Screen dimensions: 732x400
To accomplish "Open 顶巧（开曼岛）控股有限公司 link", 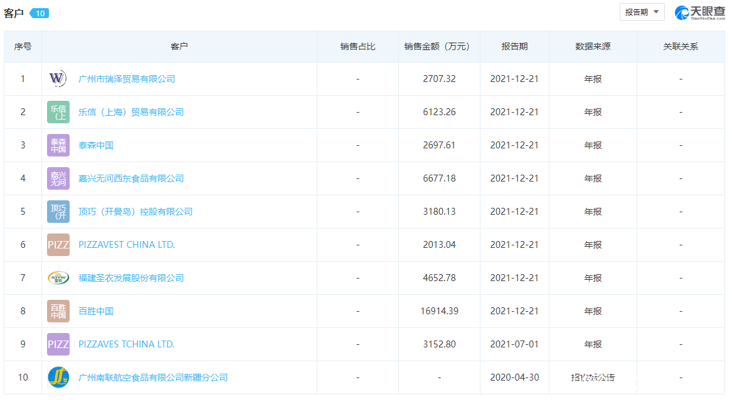I will (135, 212).
